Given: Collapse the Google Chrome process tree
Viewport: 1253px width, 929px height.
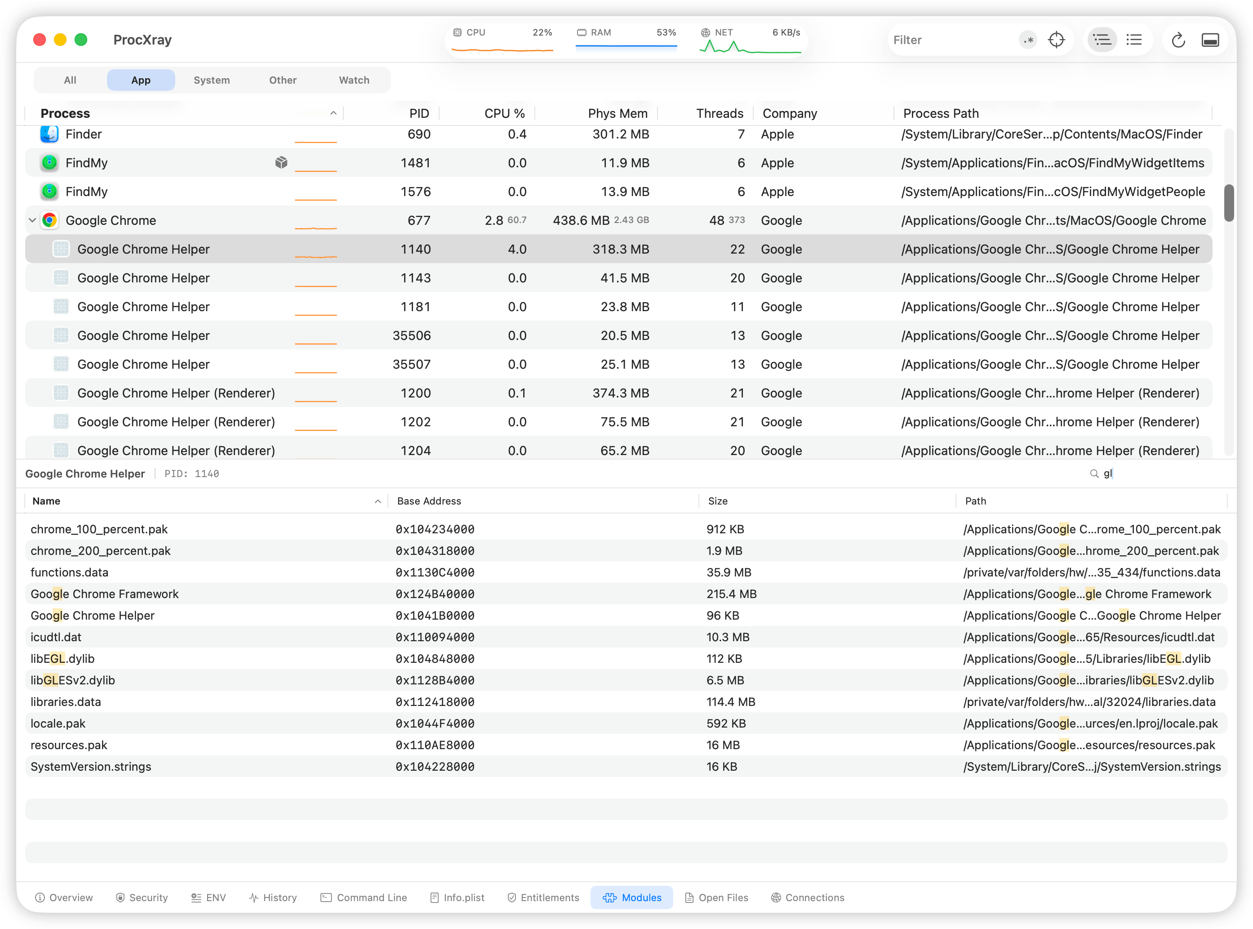Looking at the screenshot, I should coord(32,220).
